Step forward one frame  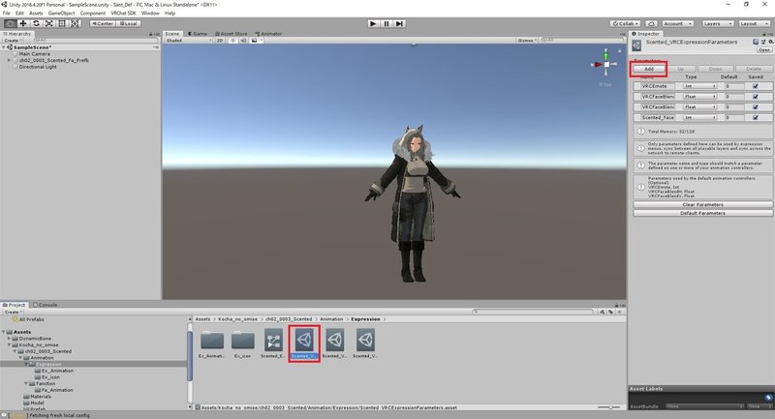click(400, 23)
